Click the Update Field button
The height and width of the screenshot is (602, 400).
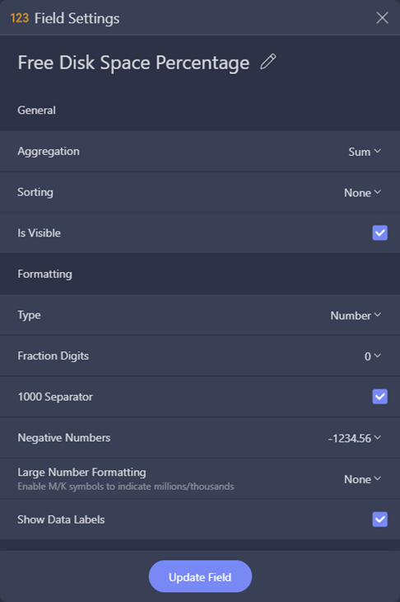200,576
